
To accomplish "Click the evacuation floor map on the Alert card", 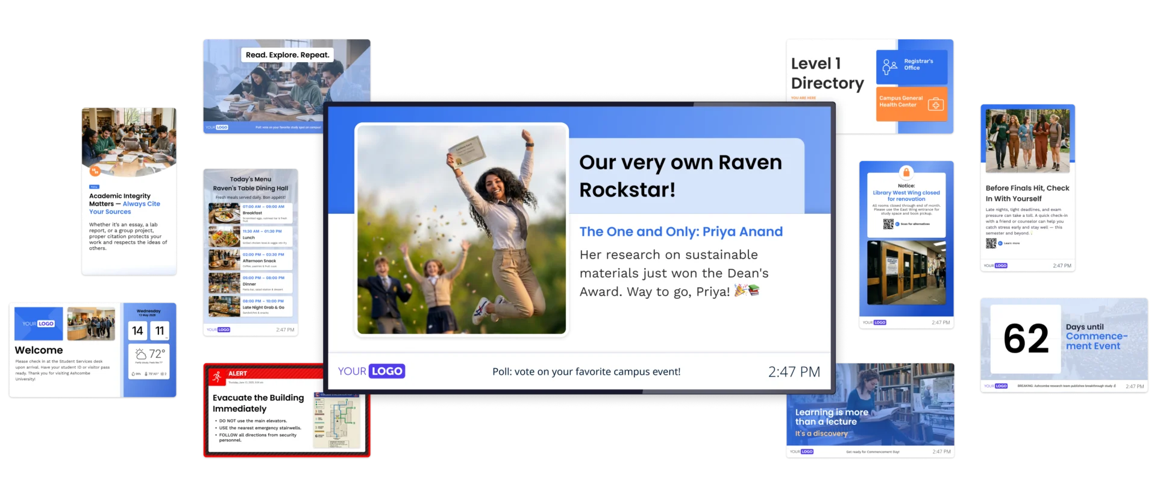I will pyautogui.click(x=337, y=421).
